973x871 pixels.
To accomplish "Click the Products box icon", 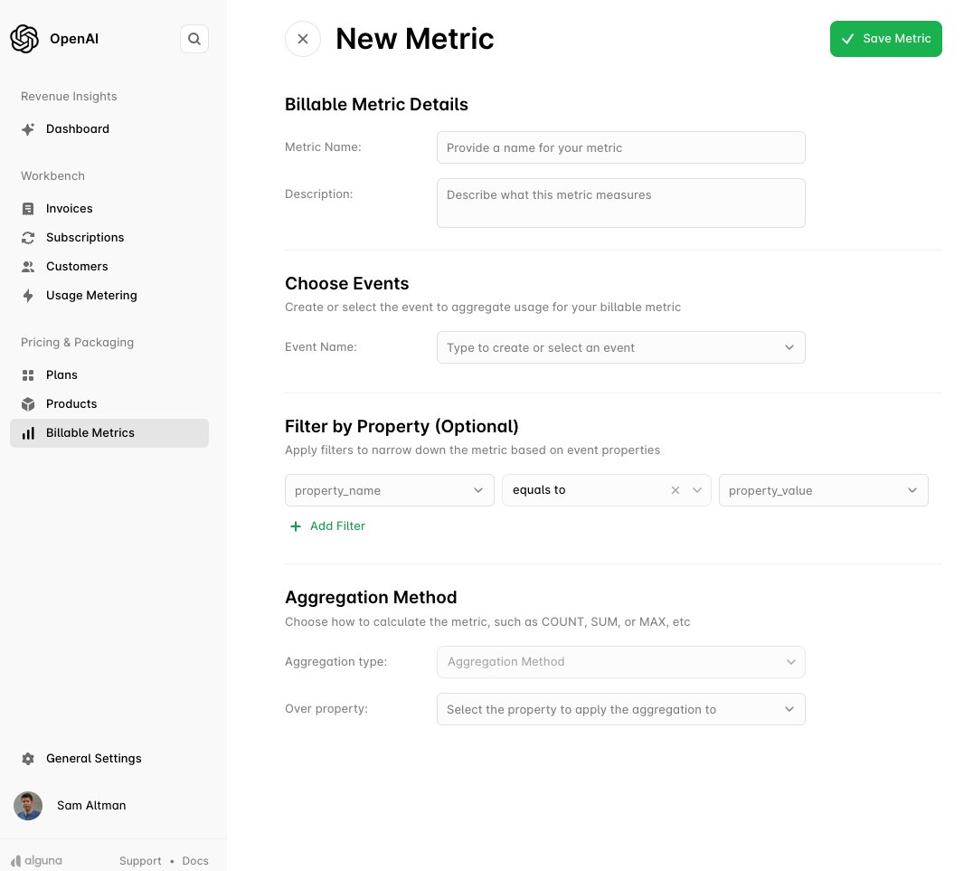I will pos(28,404).
